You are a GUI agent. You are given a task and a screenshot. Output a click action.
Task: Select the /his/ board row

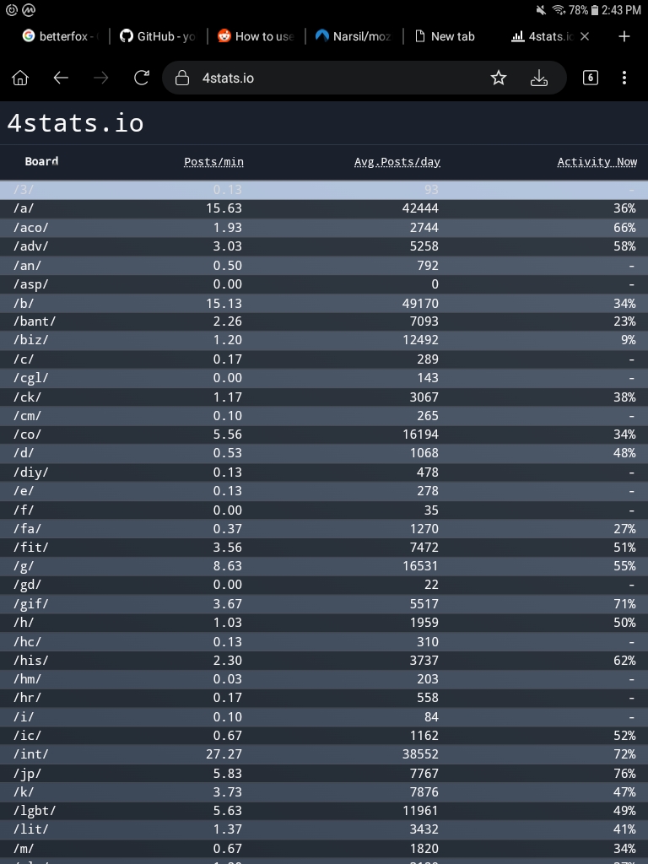(x=324, y=660)
